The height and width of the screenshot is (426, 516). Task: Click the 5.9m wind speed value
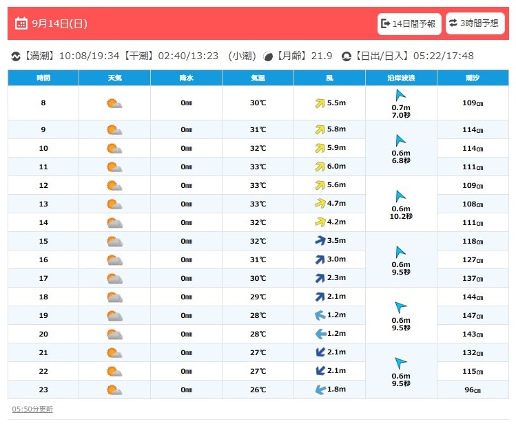[x=336, y=147]
